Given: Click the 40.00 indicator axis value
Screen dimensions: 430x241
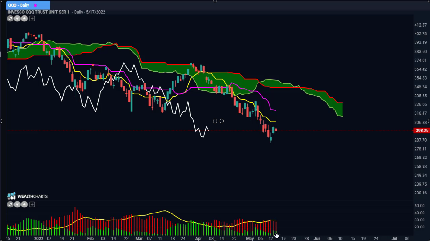Looking at the screenshot, I should [x=420, y=213].
